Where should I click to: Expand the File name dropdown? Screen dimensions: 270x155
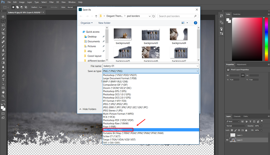point(197,66)
